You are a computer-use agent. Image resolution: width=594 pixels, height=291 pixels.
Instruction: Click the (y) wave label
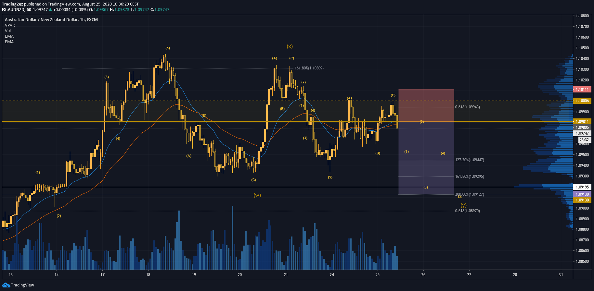coord(463,205)
